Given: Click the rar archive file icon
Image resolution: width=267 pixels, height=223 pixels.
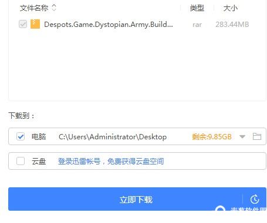Looking at the screenshot, I should tap(35, 24).
